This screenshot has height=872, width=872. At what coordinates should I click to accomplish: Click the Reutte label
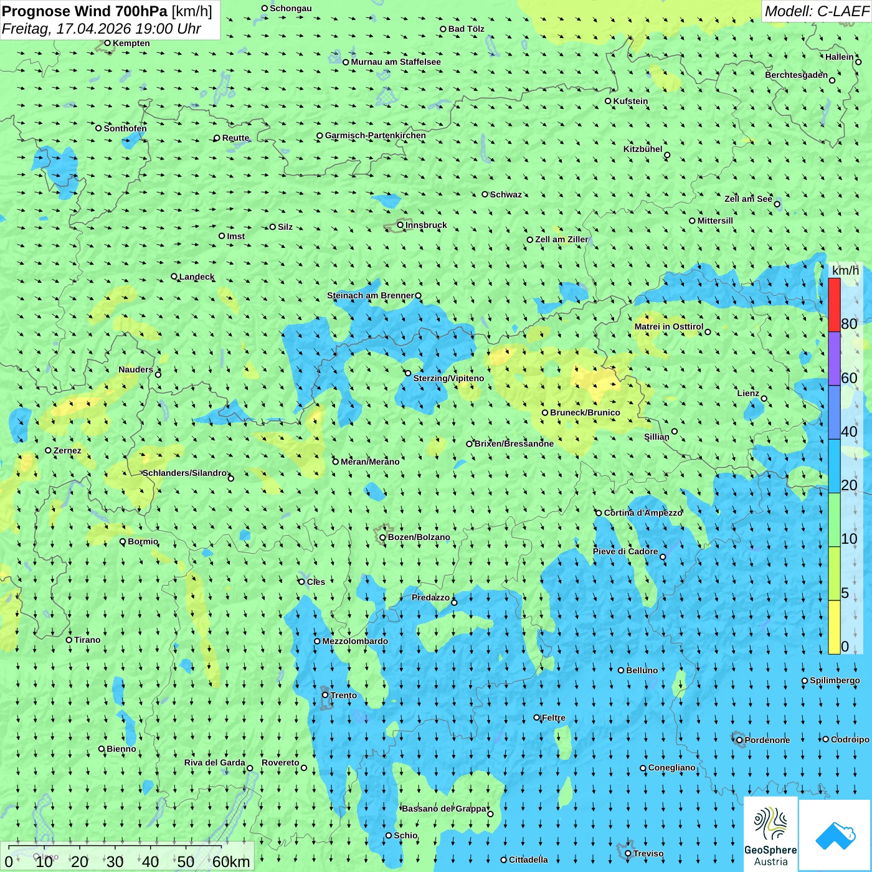235,138
